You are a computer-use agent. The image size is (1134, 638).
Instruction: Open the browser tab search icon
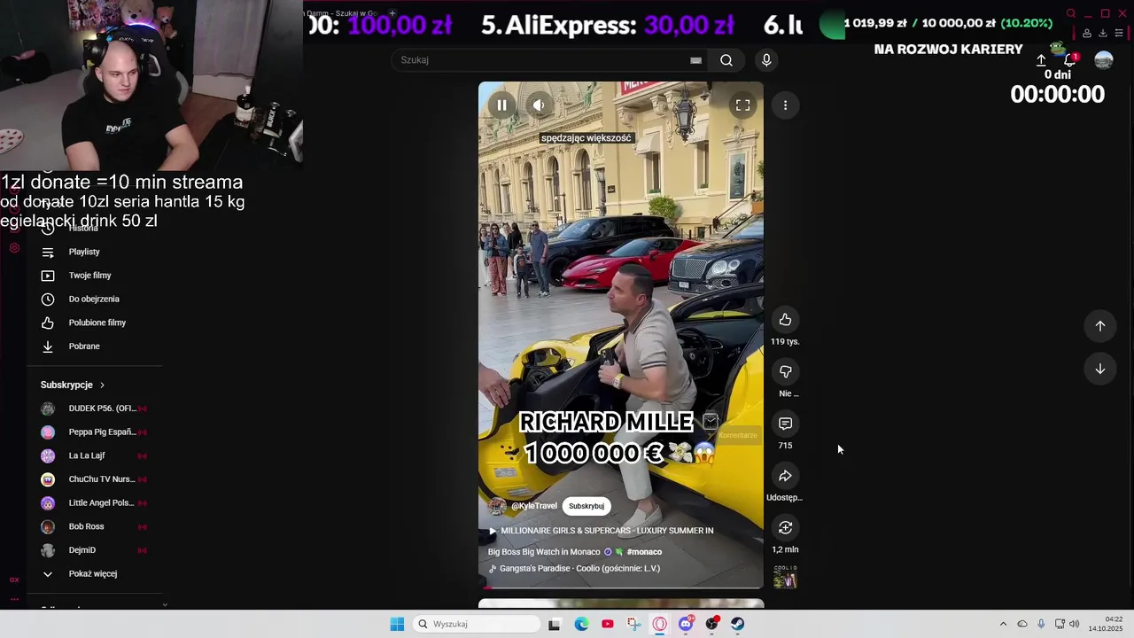(1071, 13)
